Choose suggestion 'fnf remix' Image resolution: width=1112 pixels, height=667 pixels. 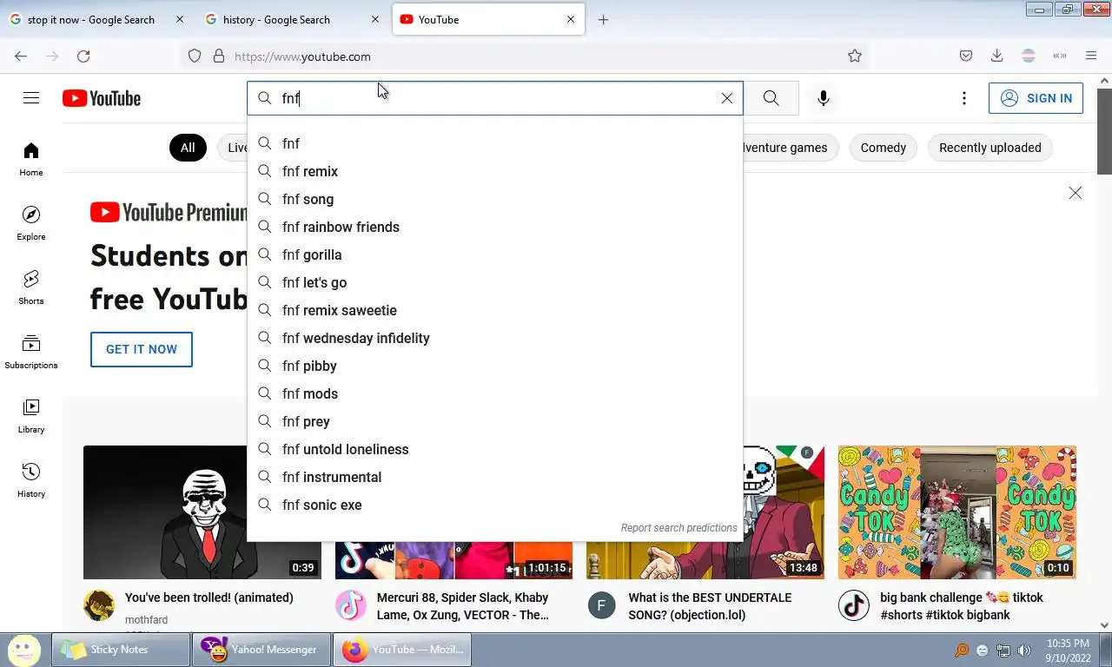click(495, 171)
